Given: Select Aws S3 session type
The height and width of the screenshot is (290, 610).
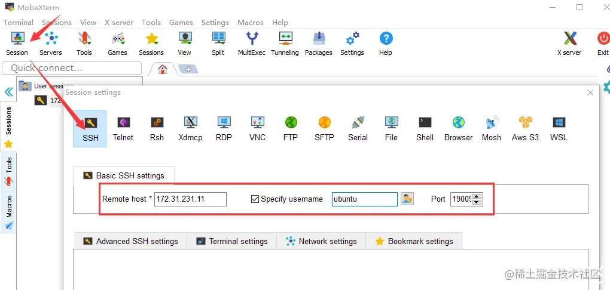Looking at the screenshot, I should tap(525, 129).
